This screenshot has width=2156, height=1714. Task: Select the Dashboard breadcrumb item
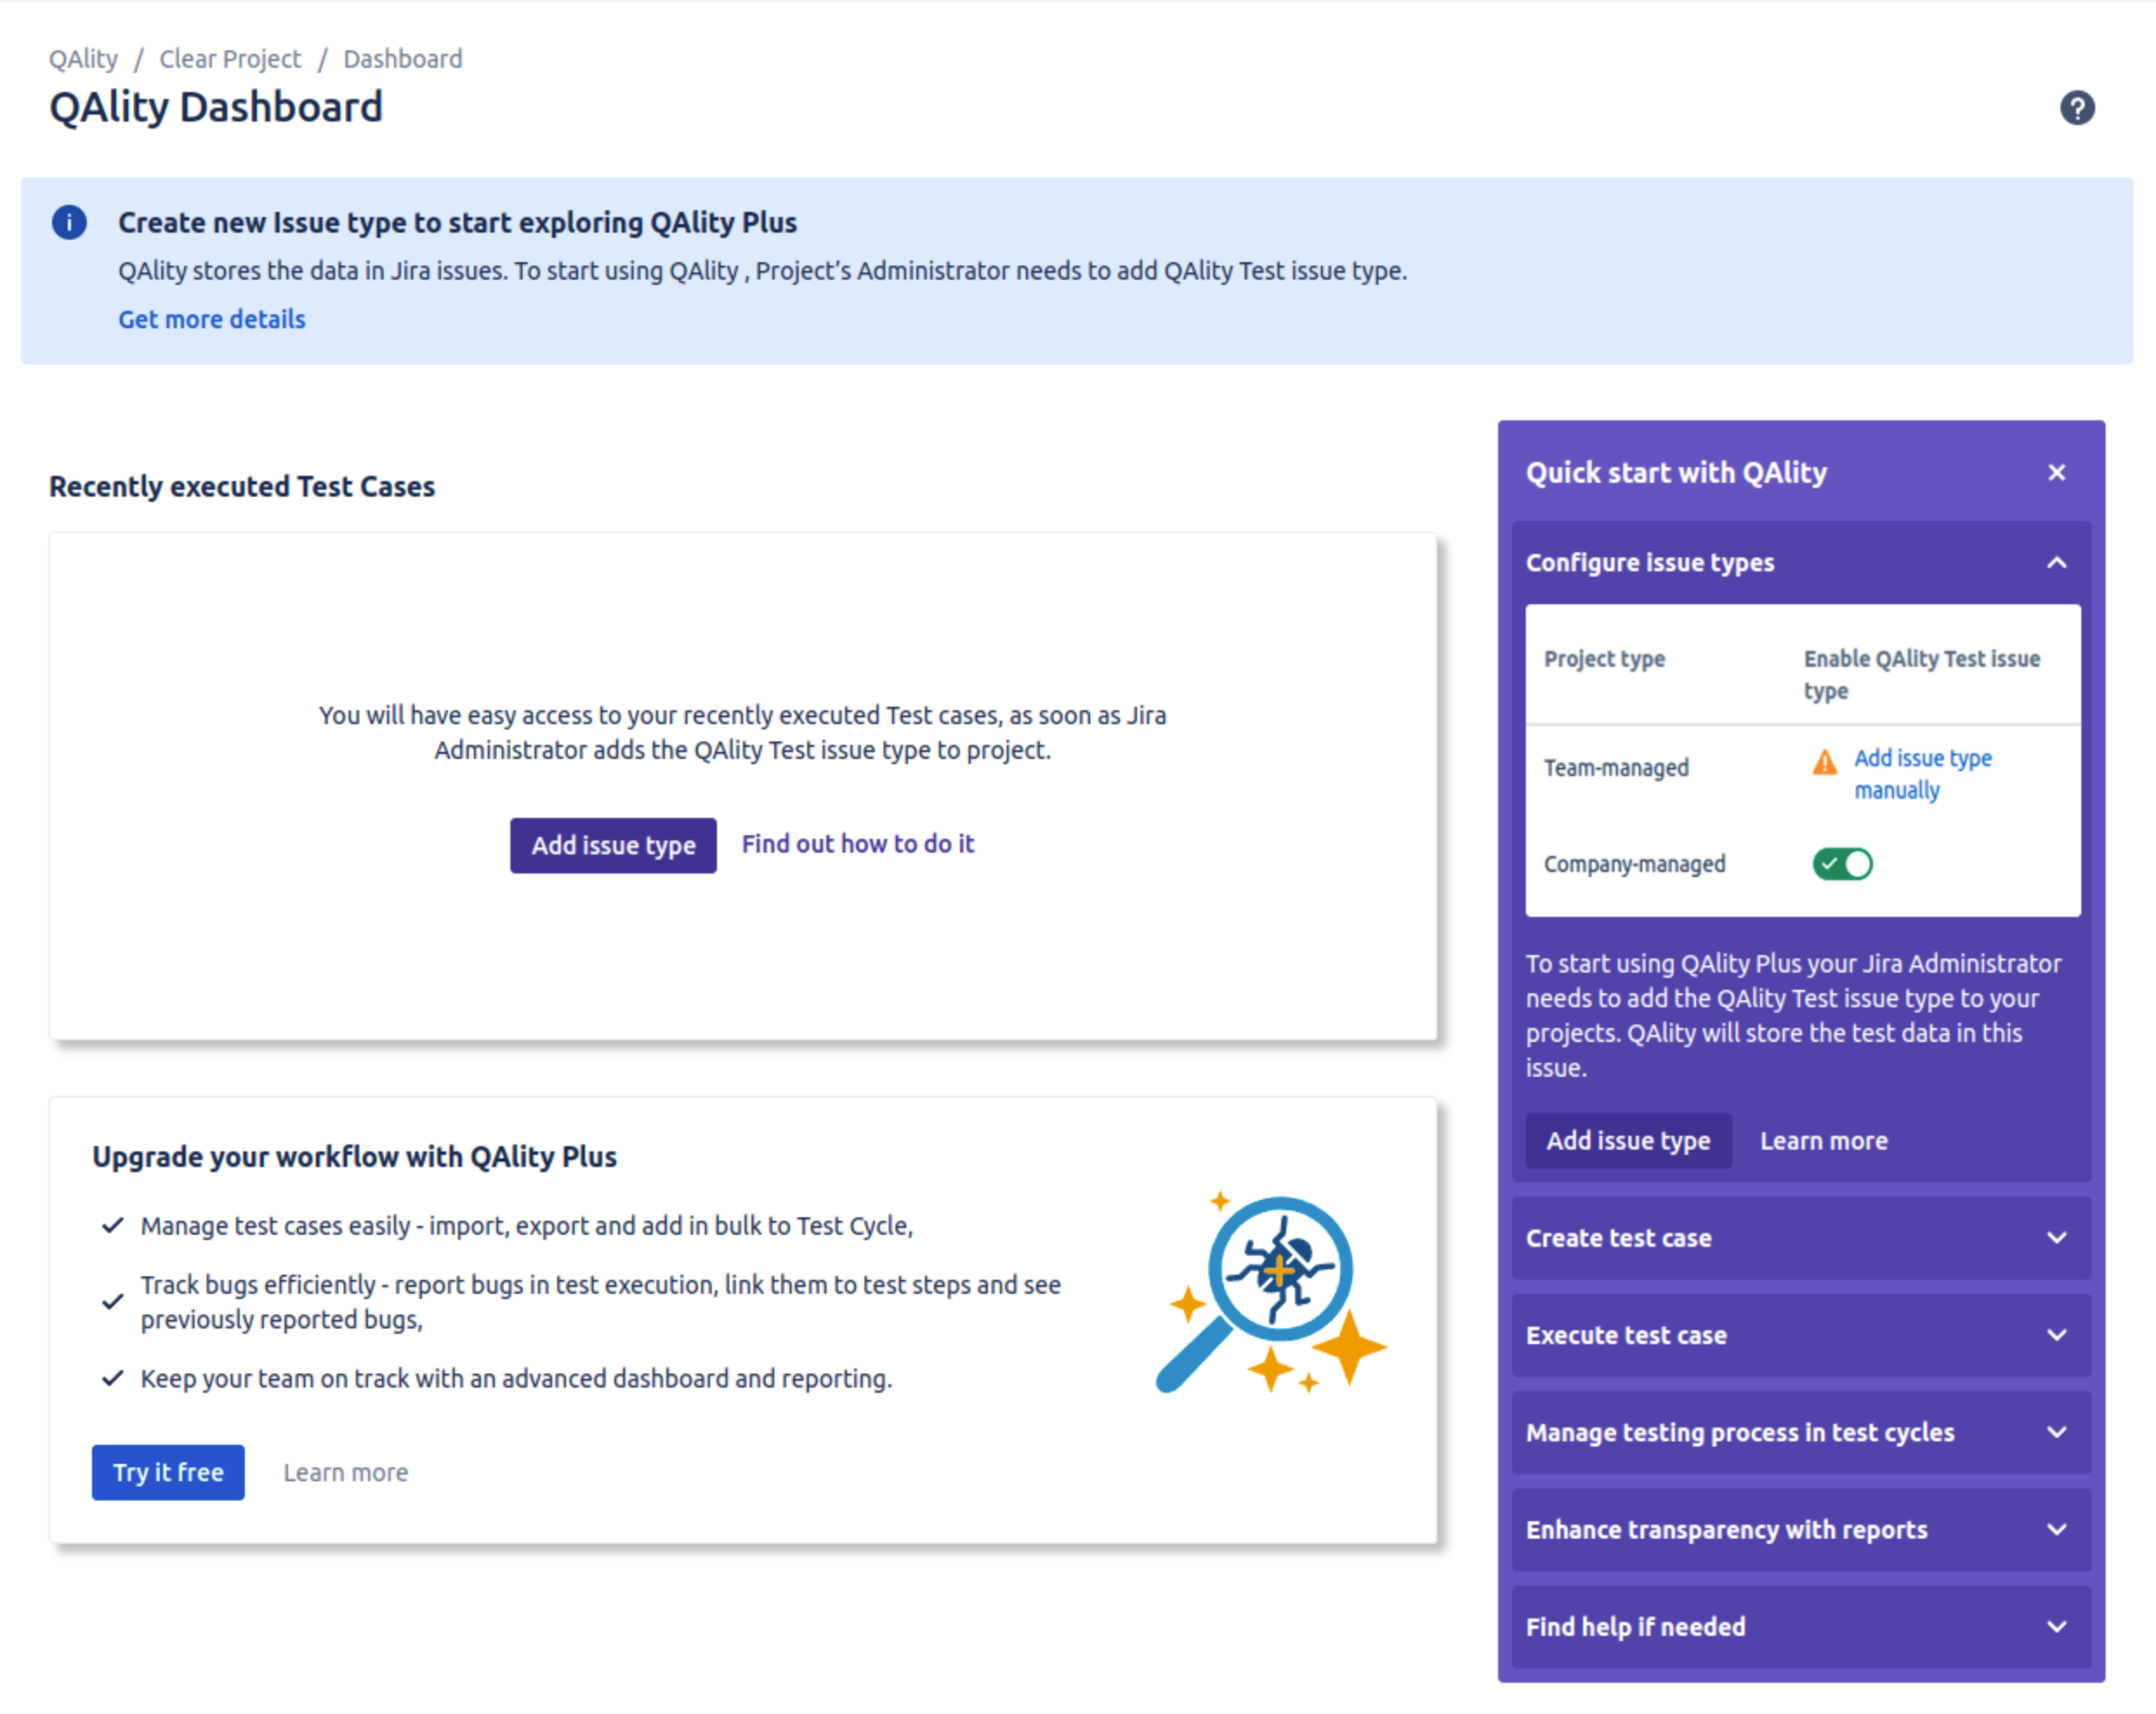point(402,59)
